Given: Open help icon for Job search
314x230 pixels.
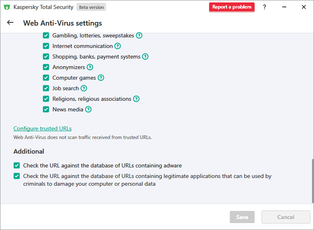Looking at the screenshot, I should tap(84, 88).
